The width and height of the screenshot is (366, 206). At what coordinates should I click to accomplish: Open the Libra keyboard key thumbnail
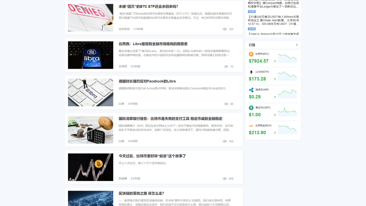91,92
